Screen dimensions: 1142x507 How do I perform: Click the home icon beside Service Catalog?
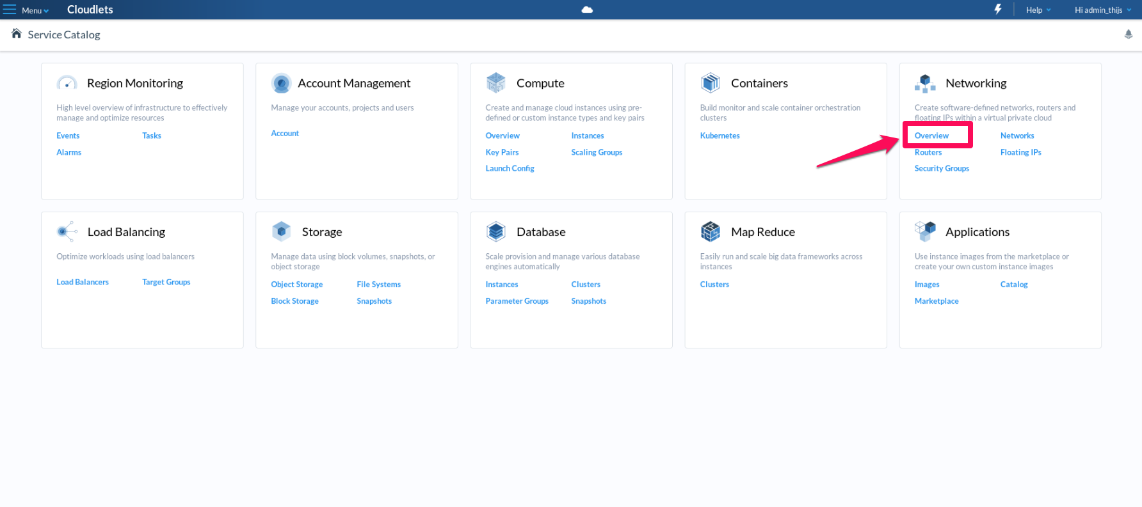(17, 34)
